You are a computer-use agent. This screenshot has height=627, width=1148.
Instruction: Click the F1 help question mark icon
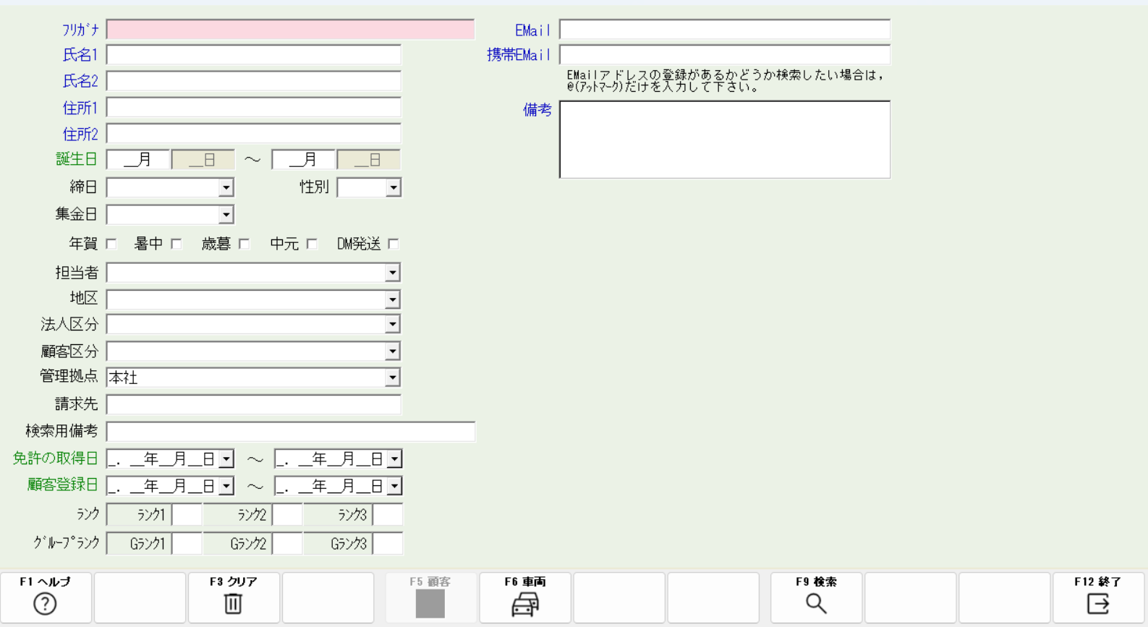tap(45, 603)
